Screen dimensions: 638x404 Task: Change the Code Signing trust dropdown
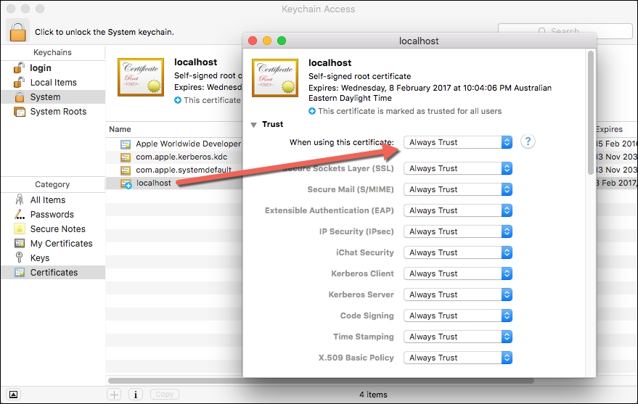click(x=457, y=316)
